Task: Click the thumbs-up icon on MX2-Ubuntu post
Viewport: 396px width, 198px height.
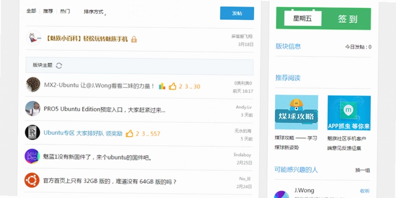Action: [172, 86]
